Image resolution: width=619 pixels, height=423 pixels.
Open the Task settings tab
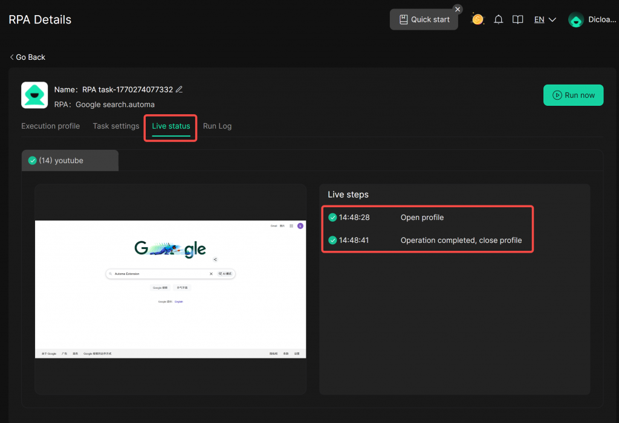[115, 126]
